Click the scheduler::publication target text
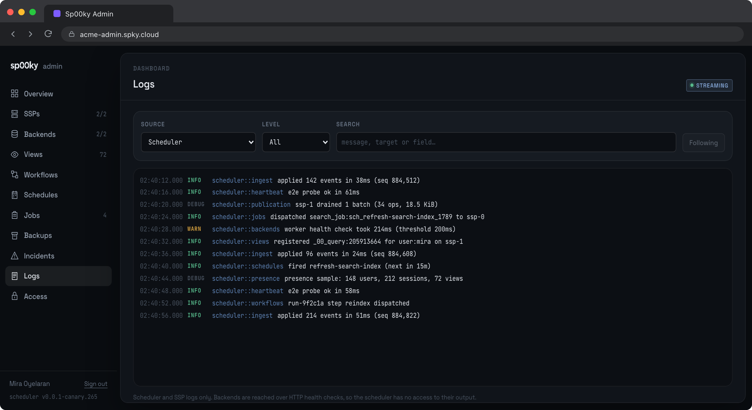This screenshot has width=752, height=410. [251, 204]
